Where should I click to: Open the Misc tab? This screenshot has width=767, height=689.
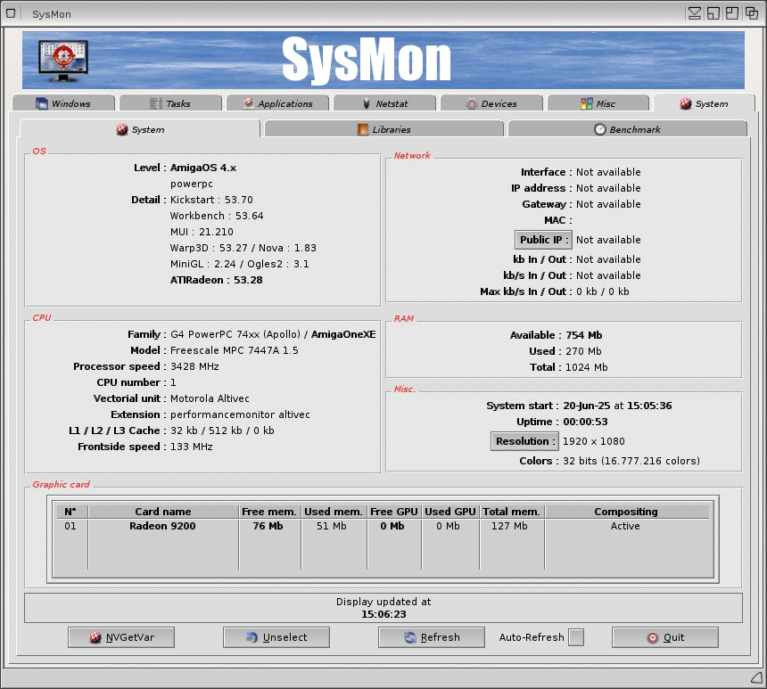[598, 103]
